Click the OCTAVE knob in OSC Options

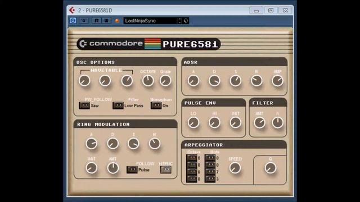click(148, 81)
